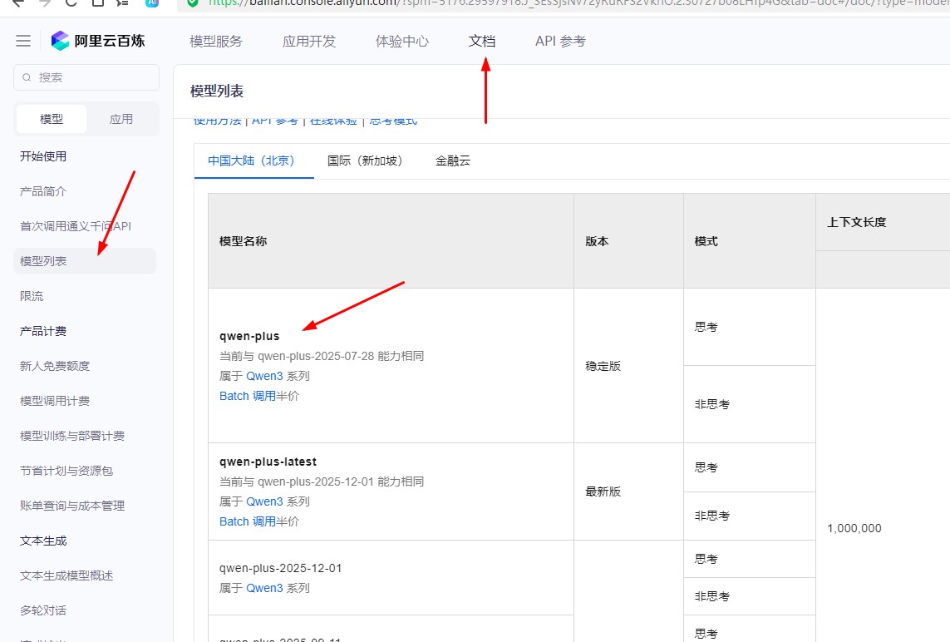950x642 pixels.
Task: Focus the 搜索 input field in the sidebar
Action: tap(86, 77)
